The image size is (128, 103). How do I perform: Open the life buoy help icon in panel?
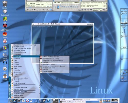[27, 101]
